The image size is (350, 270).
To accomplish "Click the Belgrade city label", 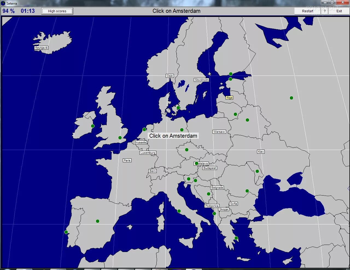I will pyautogui.click(x=217, y=188).
